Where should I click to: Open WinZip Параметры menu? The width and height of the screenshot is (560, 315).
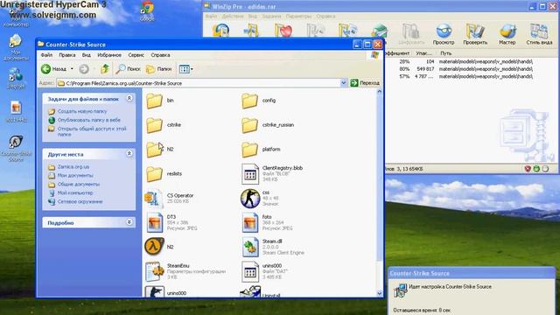click(x=298, y=16)
